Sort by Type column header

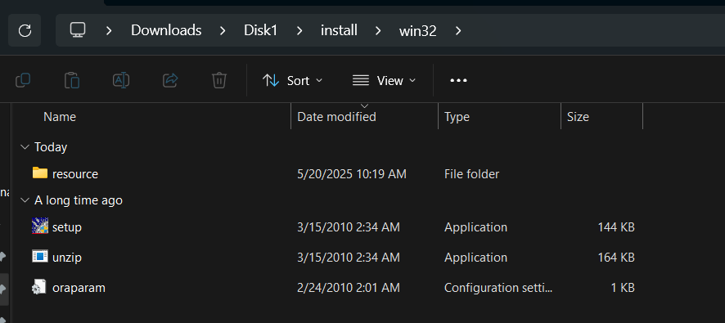(457, 117)
